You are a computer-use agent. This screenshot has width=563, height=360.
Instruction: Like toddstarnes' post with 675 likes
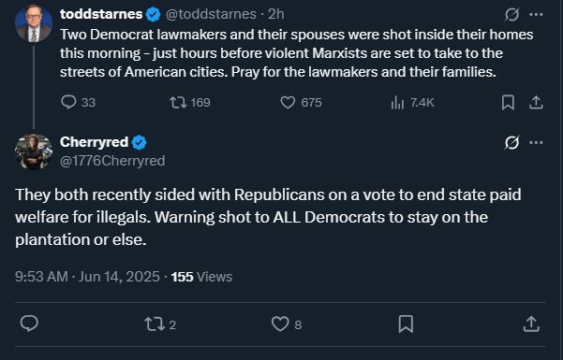(301, 103)
